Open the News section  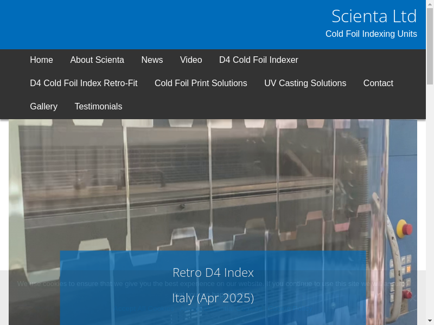coord(152,60)
